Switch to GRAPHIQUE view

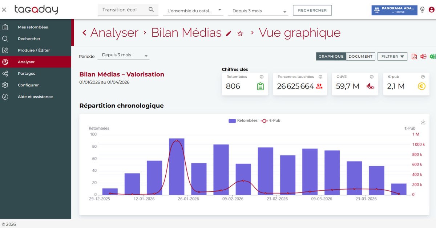tap(331, 56)
